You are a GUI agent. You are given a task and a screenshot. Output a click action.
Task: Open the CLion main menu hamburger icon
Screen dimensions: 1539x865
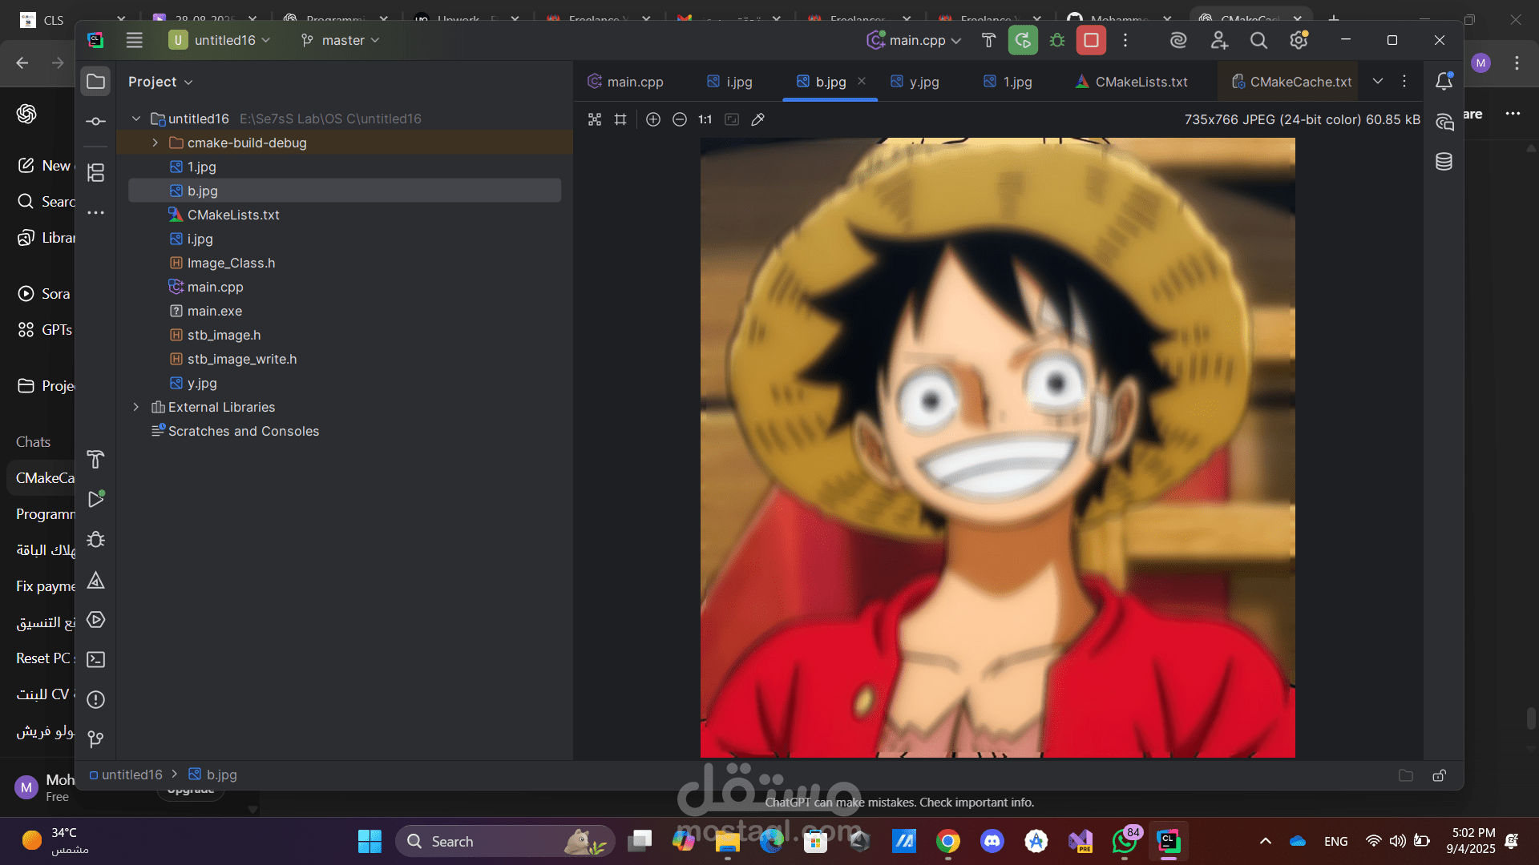(134, 40)
